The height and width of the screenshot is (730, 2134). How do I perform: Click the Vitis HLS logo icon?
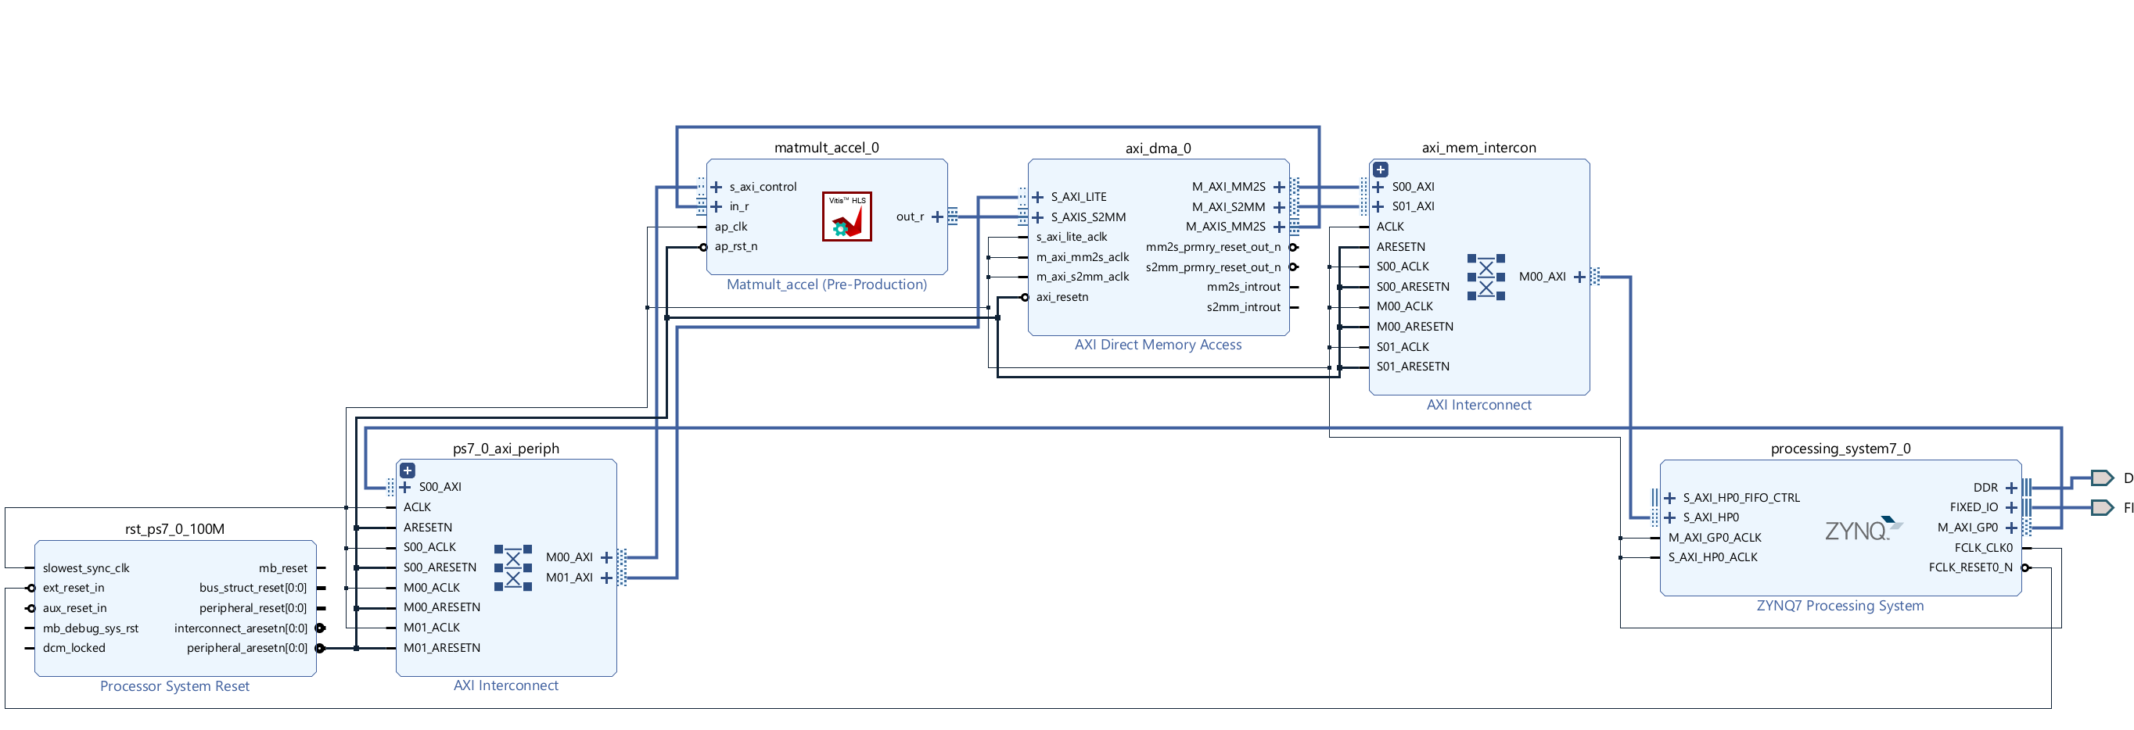coord(846,216)
